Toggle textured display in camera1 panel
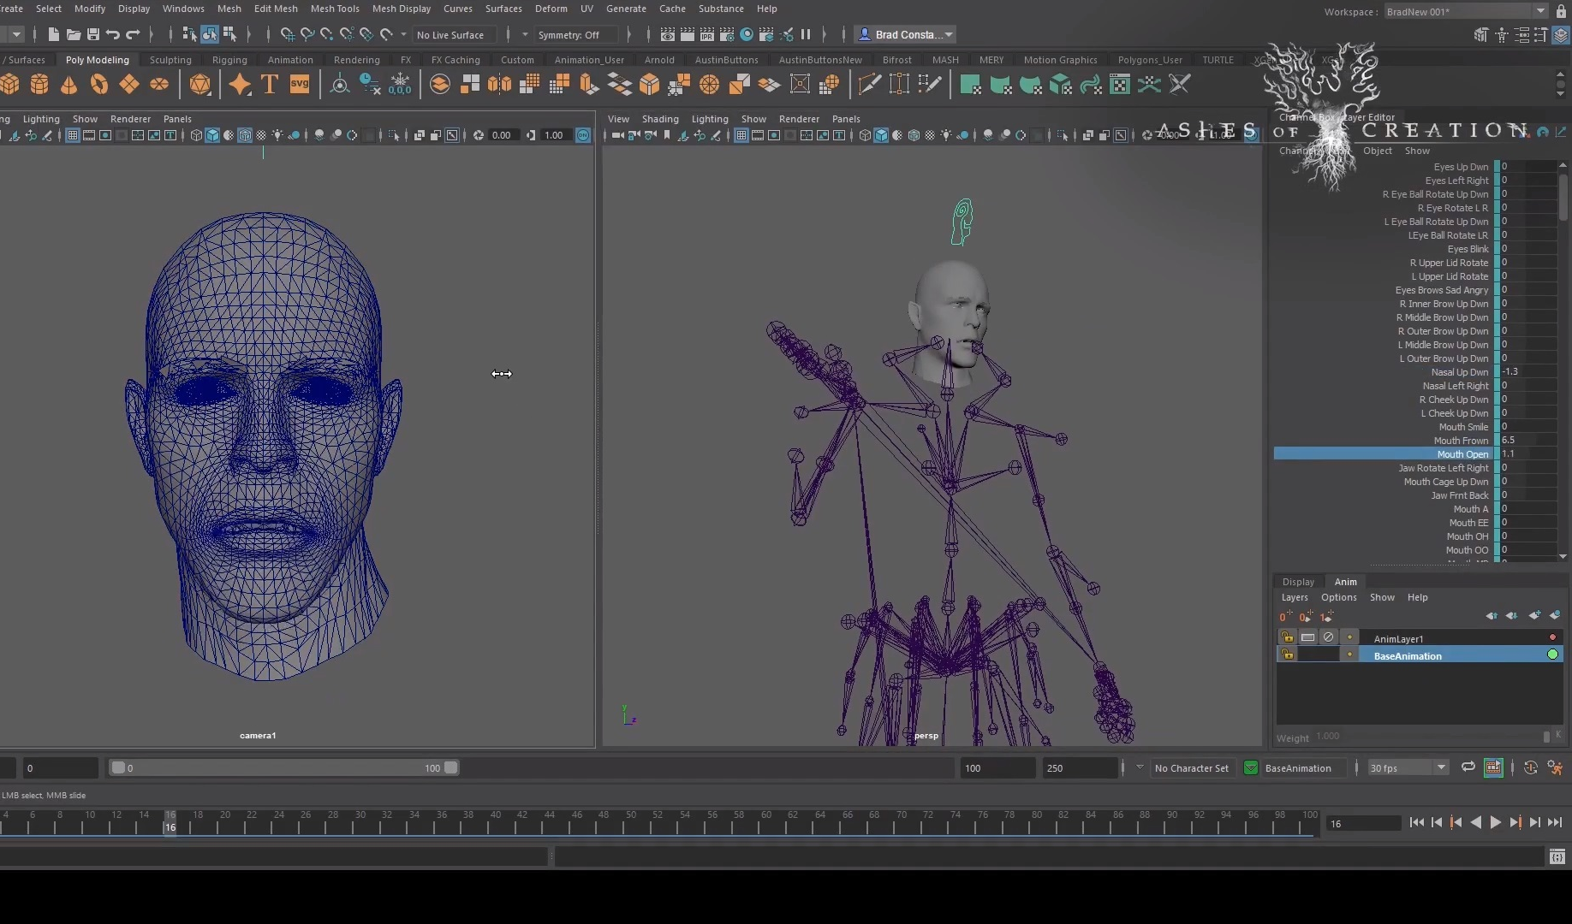 point(261,135)
